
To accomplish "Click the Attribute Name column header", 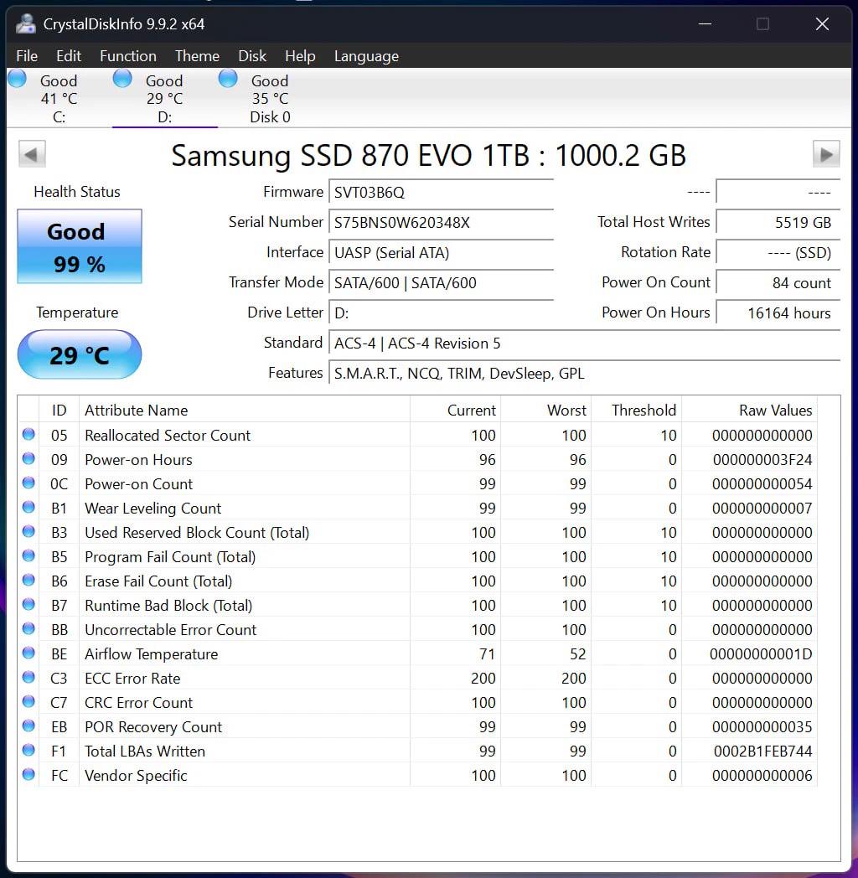I will point(244,410).
